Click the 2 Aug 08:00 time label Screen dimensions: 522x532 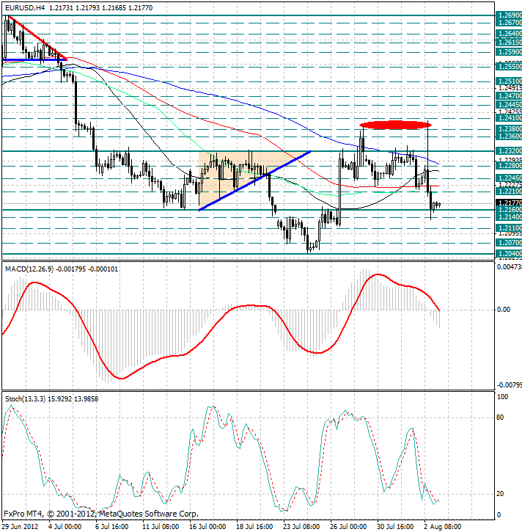pyautogui.click(x=443, y=527)
